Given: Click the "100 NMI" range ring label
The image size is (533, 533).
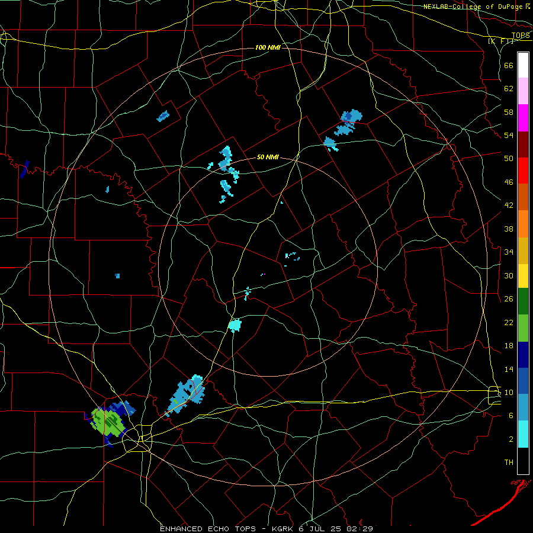Looking at the screenshot, I should click(268, 47).
